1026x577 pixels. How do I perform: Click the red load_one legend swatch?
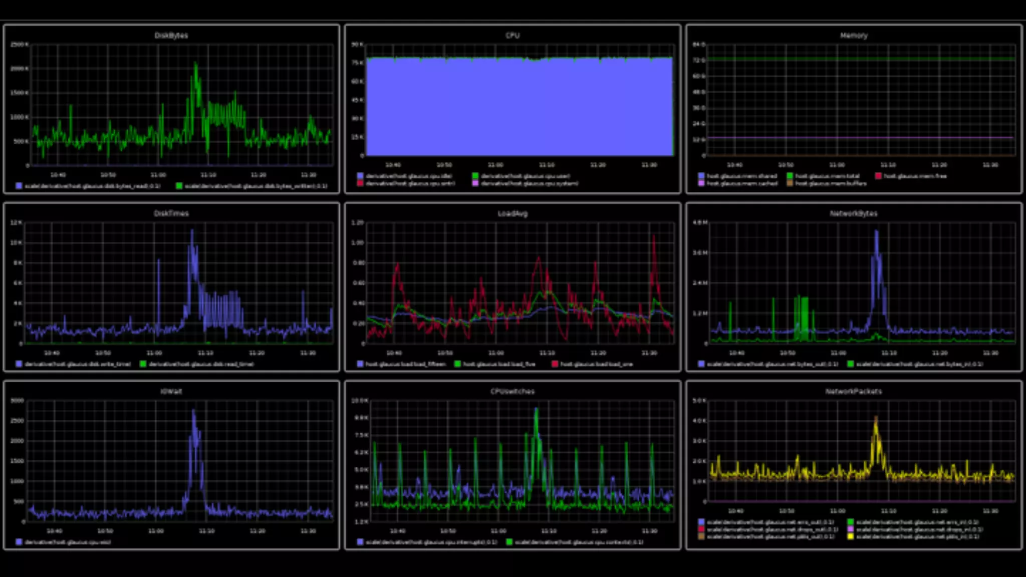tap(555, 364)
